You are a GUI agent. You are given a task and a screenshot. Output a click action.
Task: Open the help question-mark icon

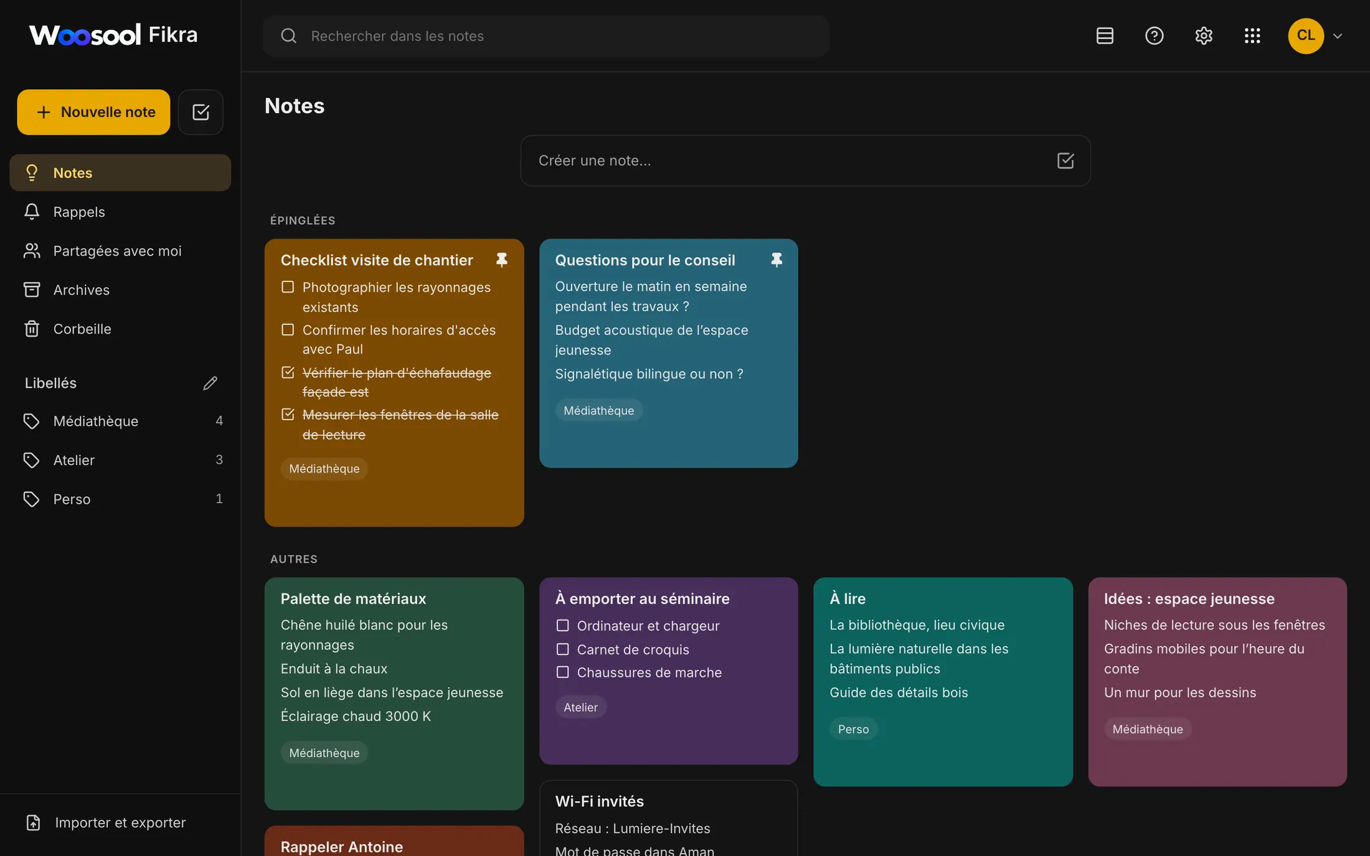tap(1154, 36)
